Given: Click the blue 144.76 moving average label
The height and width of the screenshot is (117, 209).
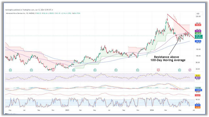Looking at the screenshot, I should click(x=198, y=41).
